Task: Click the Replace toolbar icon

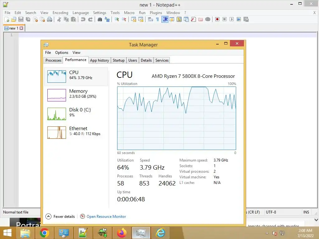Action: tap(107, 19)
